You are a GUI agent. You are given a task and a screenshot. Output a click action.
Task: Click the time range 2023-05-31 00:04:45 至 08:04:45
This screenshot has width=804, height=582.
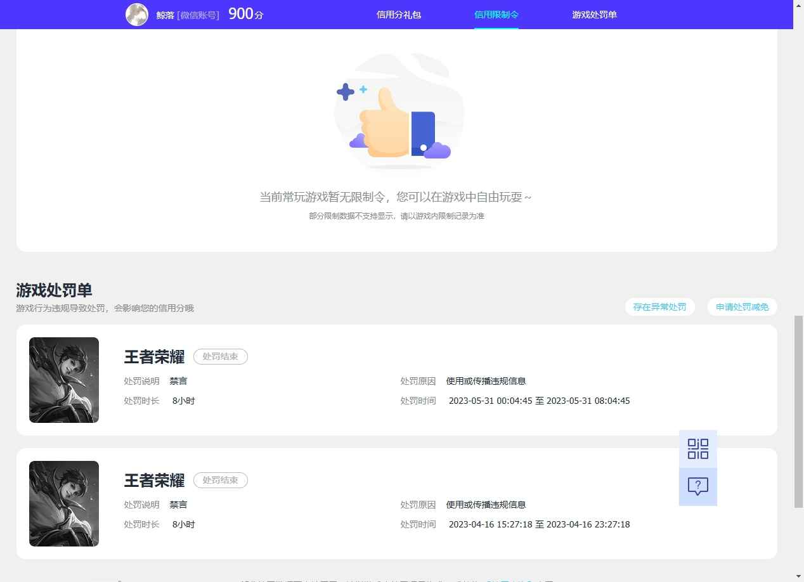540,401
